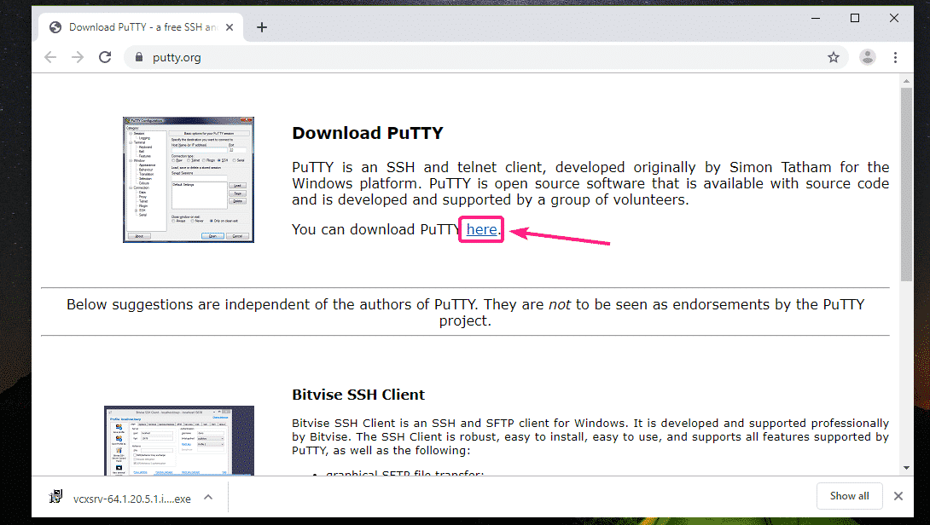Image resolution: width=930 pixels, height=525 pixels.
Task: Click the PuTTY Configuration screenshot image
Action: pyautogui.click(x=189, y=179)
